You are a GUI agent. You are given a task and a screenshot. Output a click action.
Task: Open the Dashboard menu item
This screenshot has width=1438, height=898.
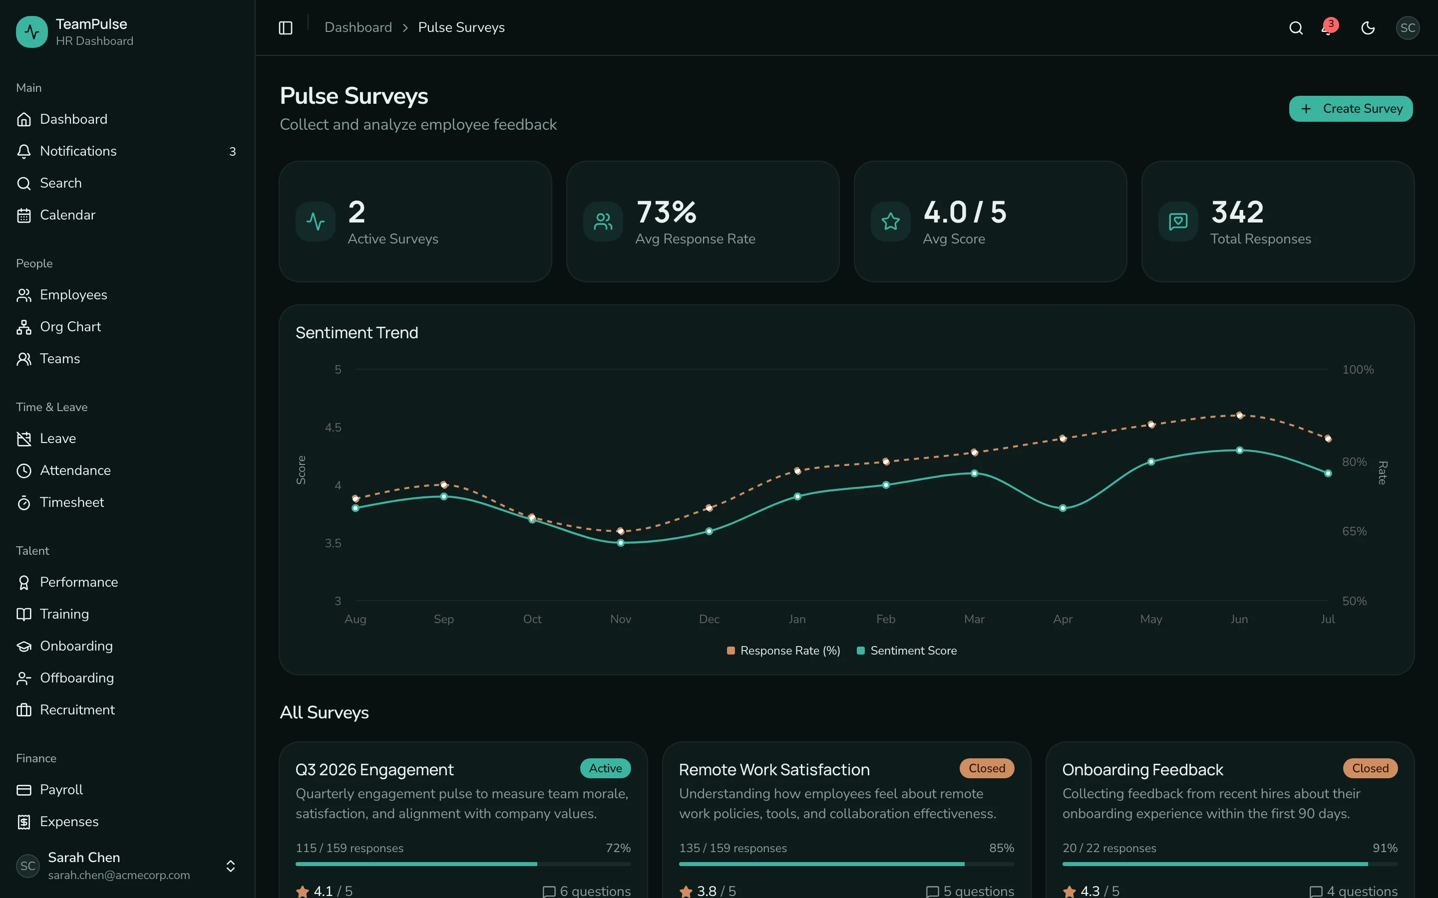point(127,119)
